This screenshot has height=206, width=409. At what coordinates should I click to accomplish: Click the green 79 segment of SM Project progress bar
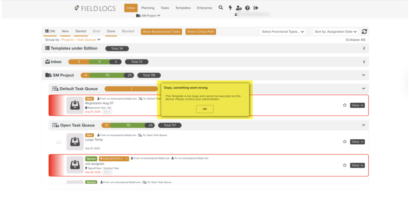tap(107, 75)
